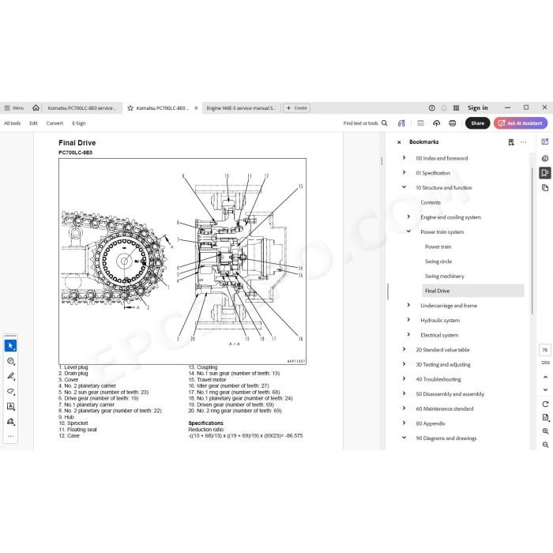Screen dimensions: 553x553
Task: Click Ask AI Assistant button
Action: 521,123
